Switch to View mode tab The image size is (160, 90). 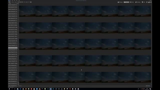tap(132, 2)
